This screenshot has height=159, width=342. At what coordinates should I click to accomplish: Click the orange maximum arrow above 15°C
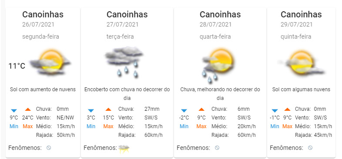108,109
